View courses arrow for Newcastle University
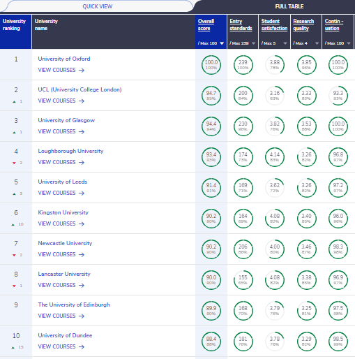 (x=82, y=255)
